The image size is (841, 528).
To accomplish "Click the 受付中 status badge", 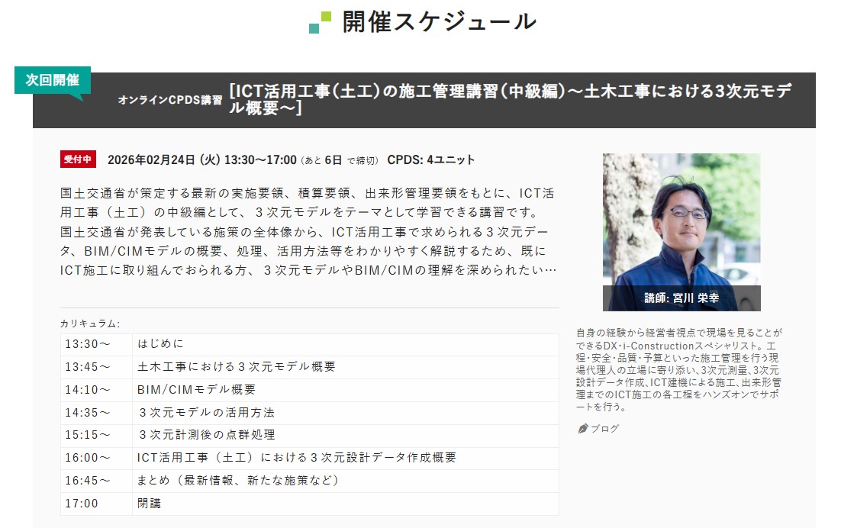I will [x=76, y=159].
